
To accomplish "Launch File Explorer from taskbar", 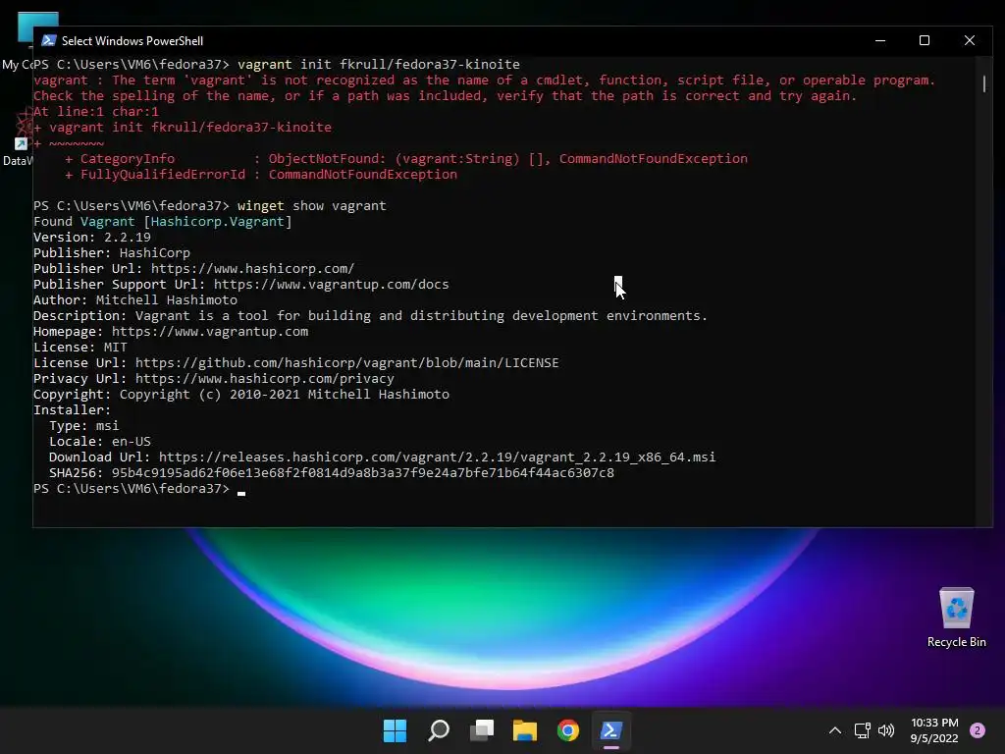I will point(525,730).
